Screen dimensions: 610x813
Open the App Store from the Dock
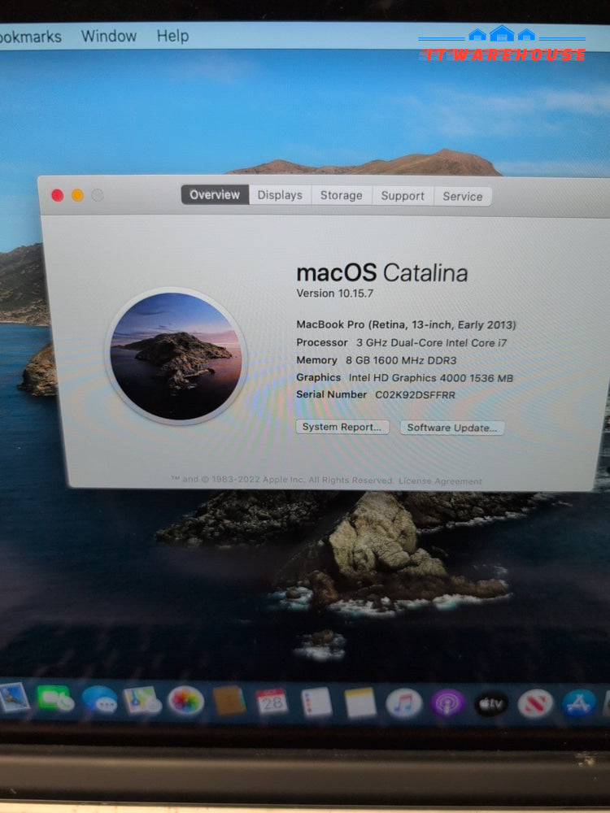click(x=579, y=704)
